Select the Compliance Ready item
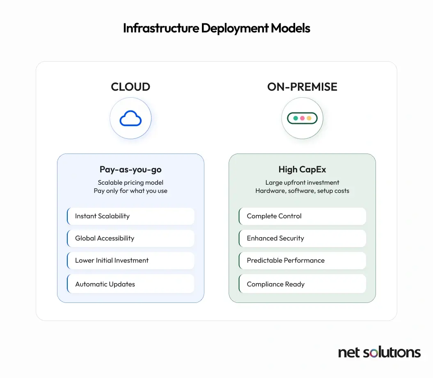Screen dimensions: 433x378 click(302, 284)
